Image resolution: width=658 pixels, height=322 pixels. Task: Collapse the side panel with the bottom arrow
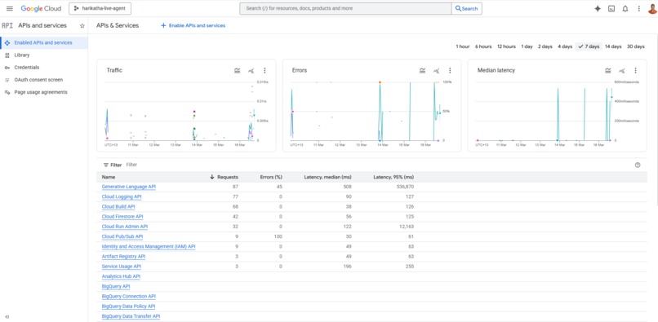point(7,316)
